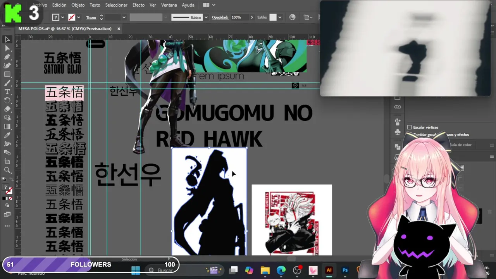
Task: Select the Zoom magnifier tool
Action: pyautogui.click(x=7, y=170)
